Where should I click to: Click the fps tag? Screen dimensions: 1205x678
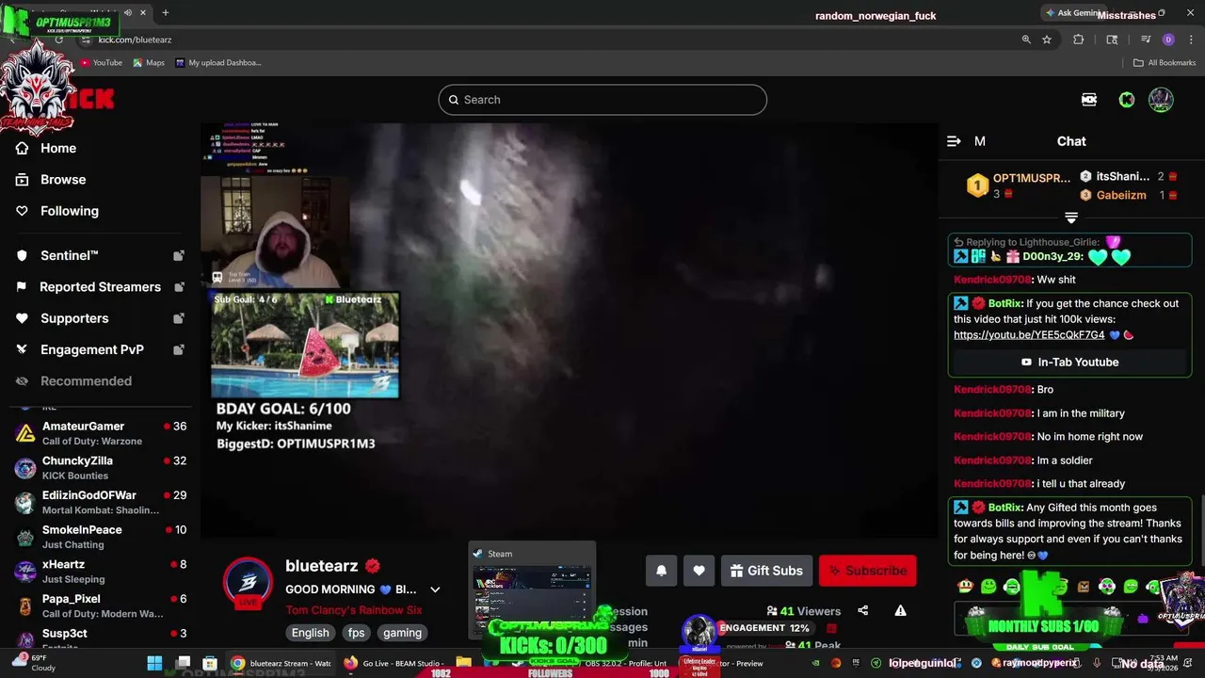pos(356,633)
